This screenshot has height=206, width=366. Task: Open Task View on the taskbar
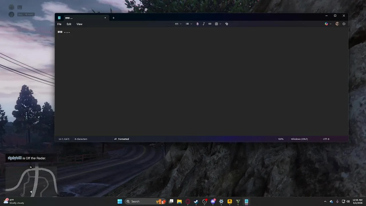point(171,201)
